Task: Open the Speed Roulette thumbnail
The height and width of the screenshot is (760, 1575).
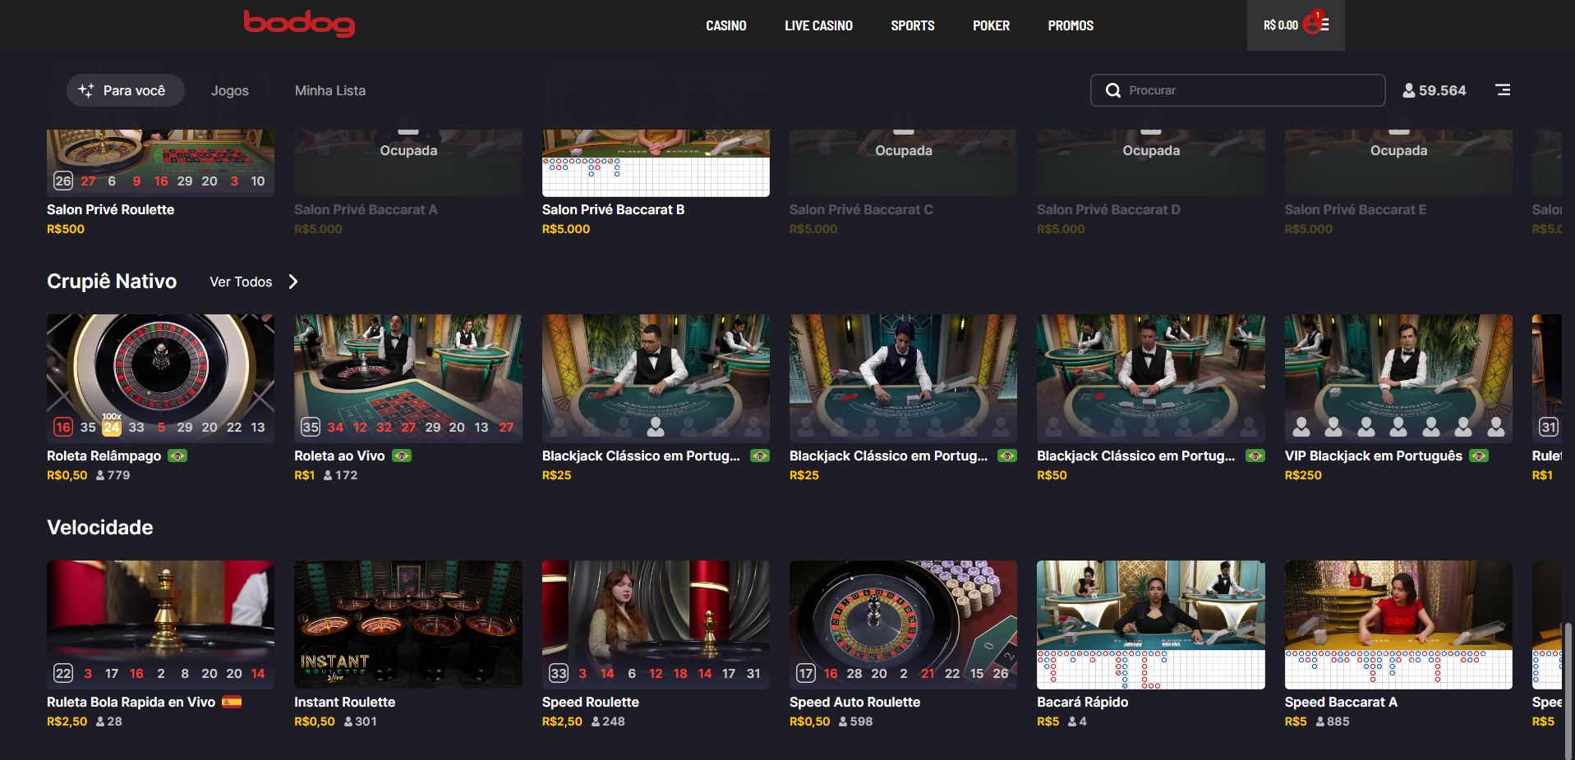Action: [656, 625]
